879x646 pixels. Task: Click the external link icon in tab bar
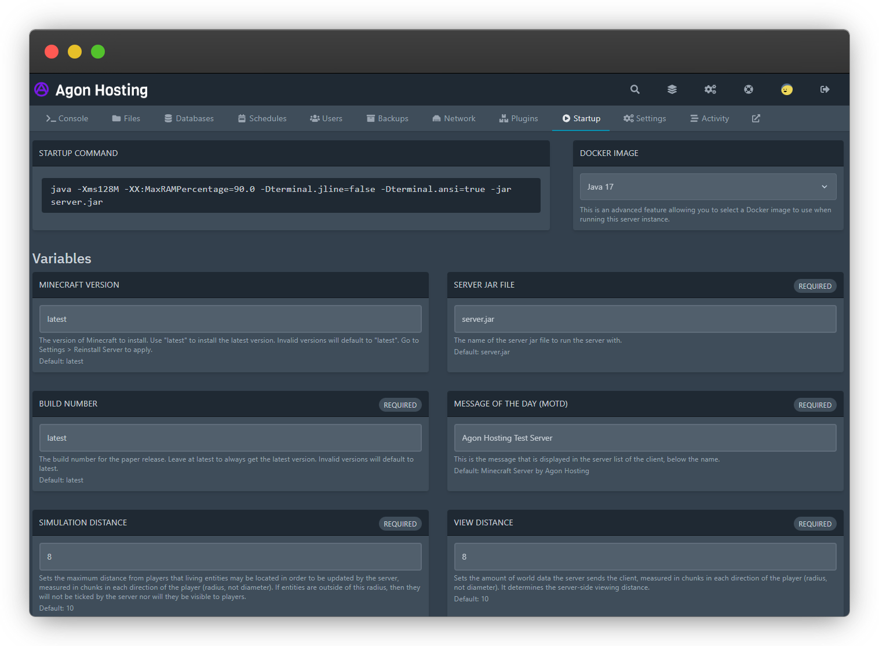(756, 118)
